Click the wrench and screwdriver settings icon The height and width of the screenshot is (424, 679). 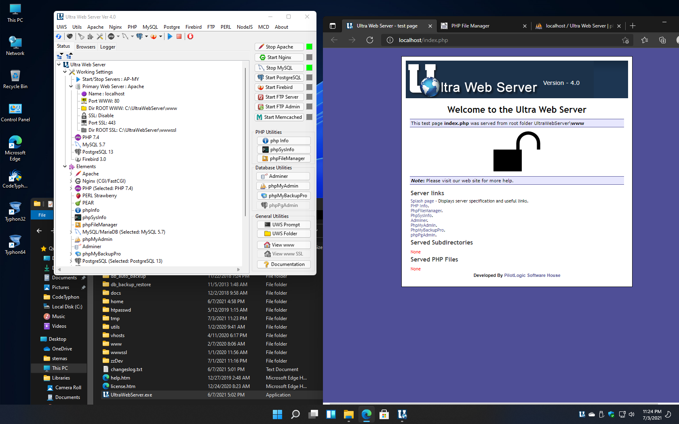pos(100,36)
